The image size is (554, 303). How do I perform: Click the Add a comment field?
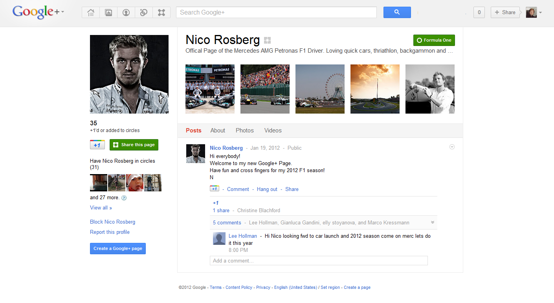(x=318, y=261)
